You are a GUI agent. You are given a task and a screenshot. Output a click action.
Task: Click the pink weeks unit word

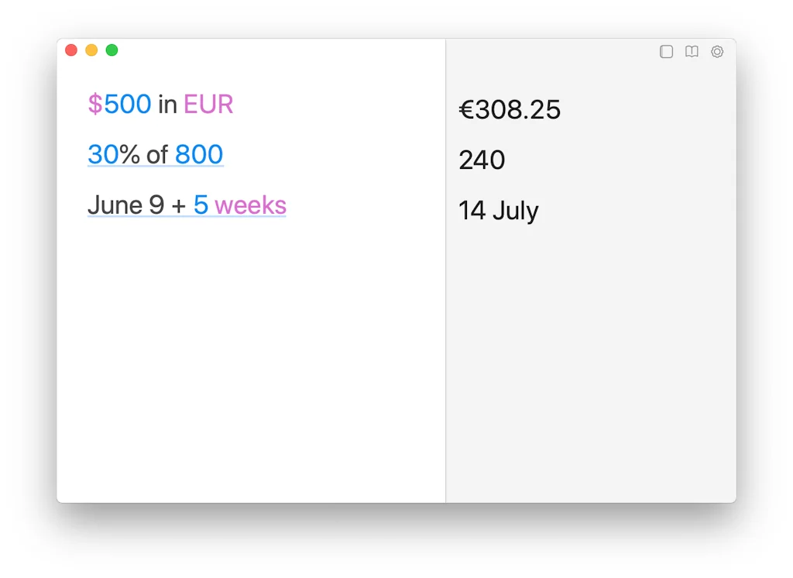(250, 205)
